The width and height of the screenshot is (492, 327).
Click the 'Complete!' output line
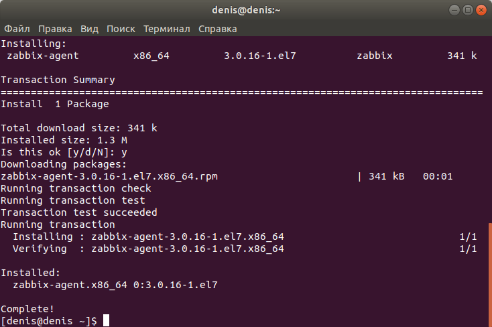pos(27,309)
